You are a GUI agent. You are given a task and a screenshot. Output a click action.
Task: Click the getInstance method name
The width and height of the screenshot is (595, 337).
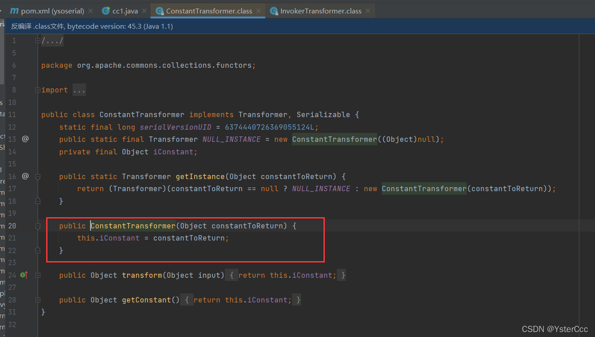(x=200, y=177)
